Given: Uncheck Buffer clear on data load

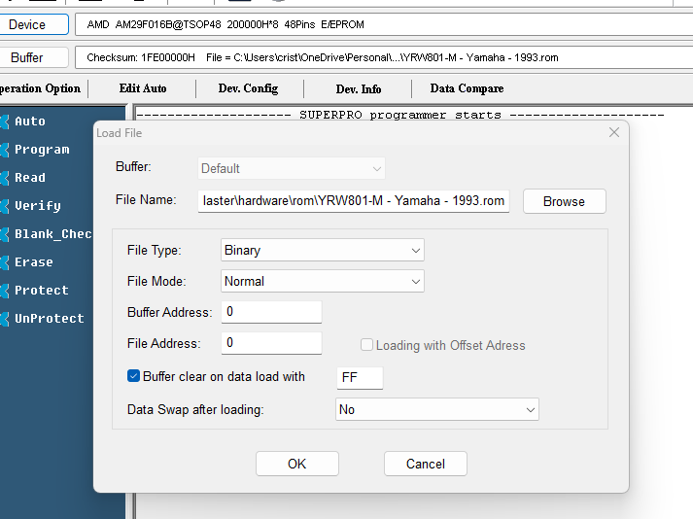Looking at the screenshot, I should (x=134, y=376).
